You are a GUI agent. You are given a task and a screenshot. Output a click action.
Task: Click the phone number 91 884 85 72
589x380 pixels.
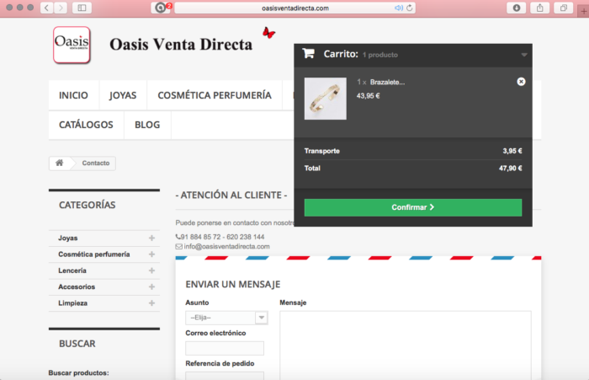(x=200, y=237)
